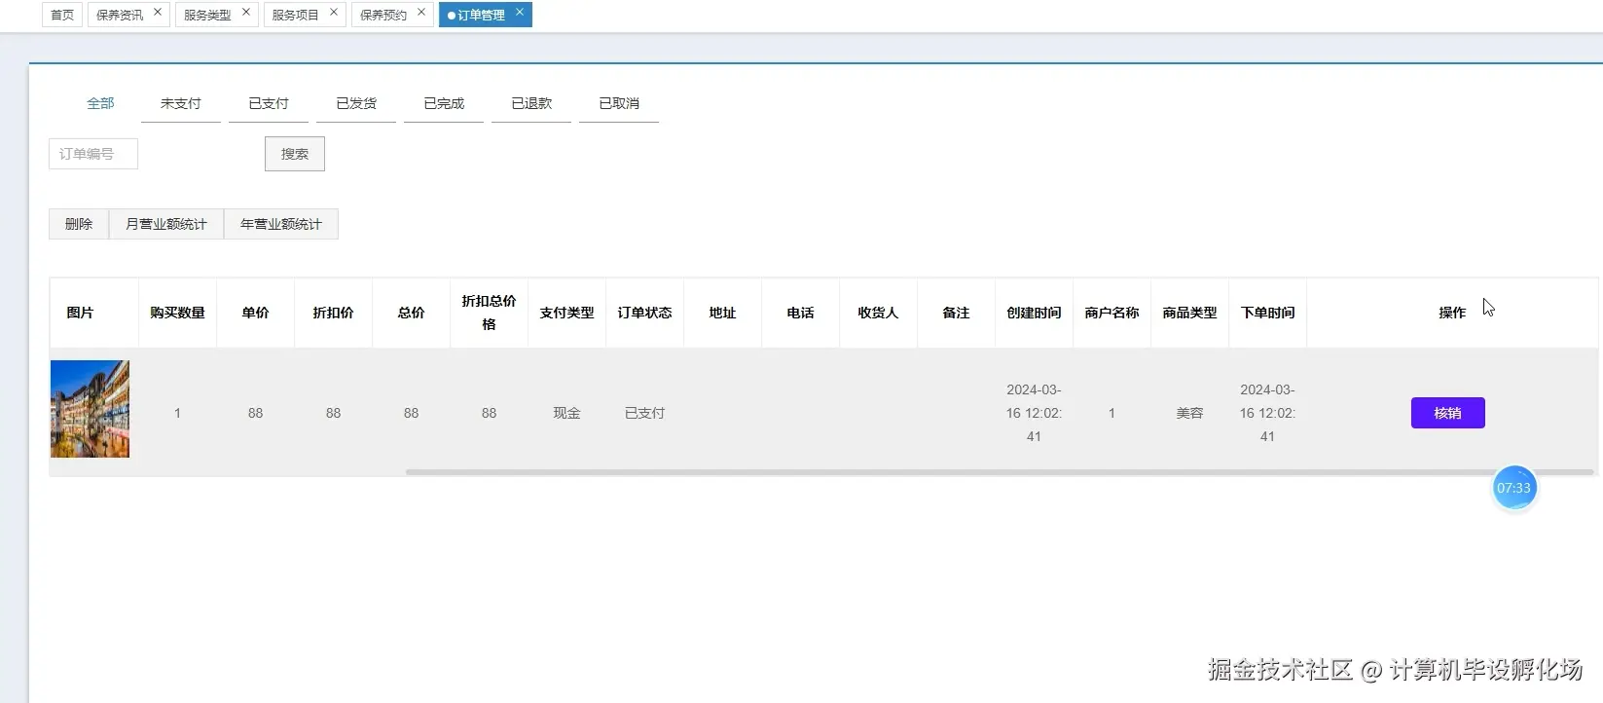Click the 核销 button in order row

coord(1448,413)
